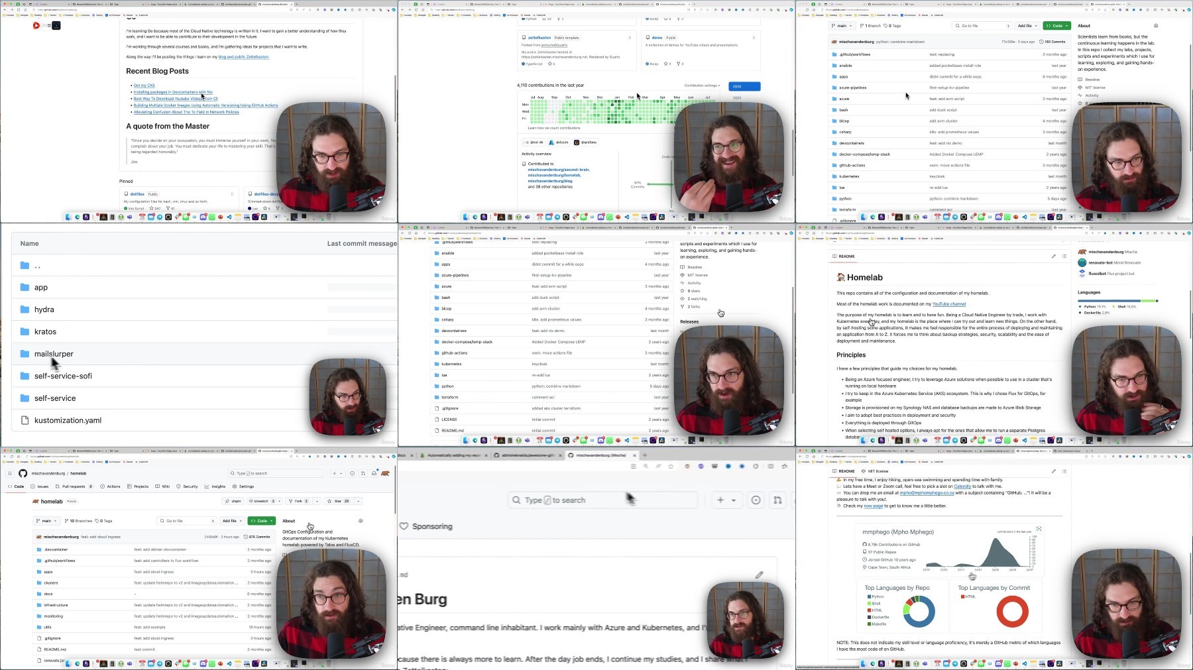Image resolution: width=1193 pixels, height=670 pixels.
Task: Open Contribution settings dropdown
Action: tap(702, 85)
